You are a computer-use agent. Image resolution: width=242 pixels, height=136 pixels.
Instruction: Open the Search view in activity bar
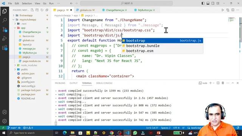point(5,20)
